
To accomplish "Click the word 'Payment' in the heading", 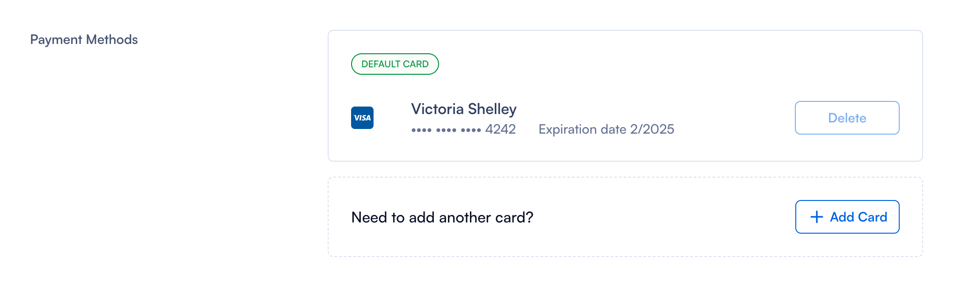I will [56, 40].
